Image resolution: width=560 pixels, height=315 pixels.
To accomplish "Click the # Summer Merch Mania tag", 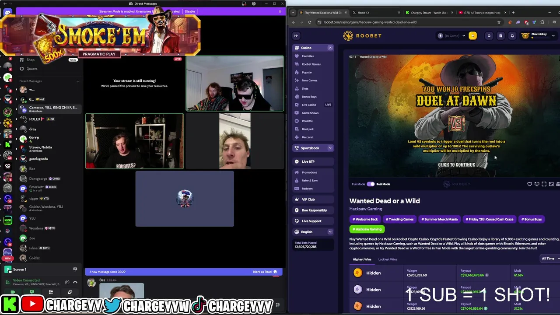I will (x=439, y=219).
